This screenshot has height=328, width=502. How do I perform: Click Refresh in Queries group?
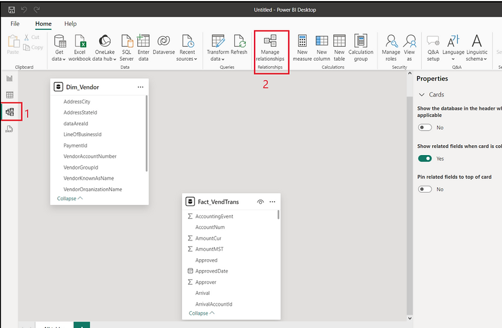pyautogui.click(x=239, y=48)
